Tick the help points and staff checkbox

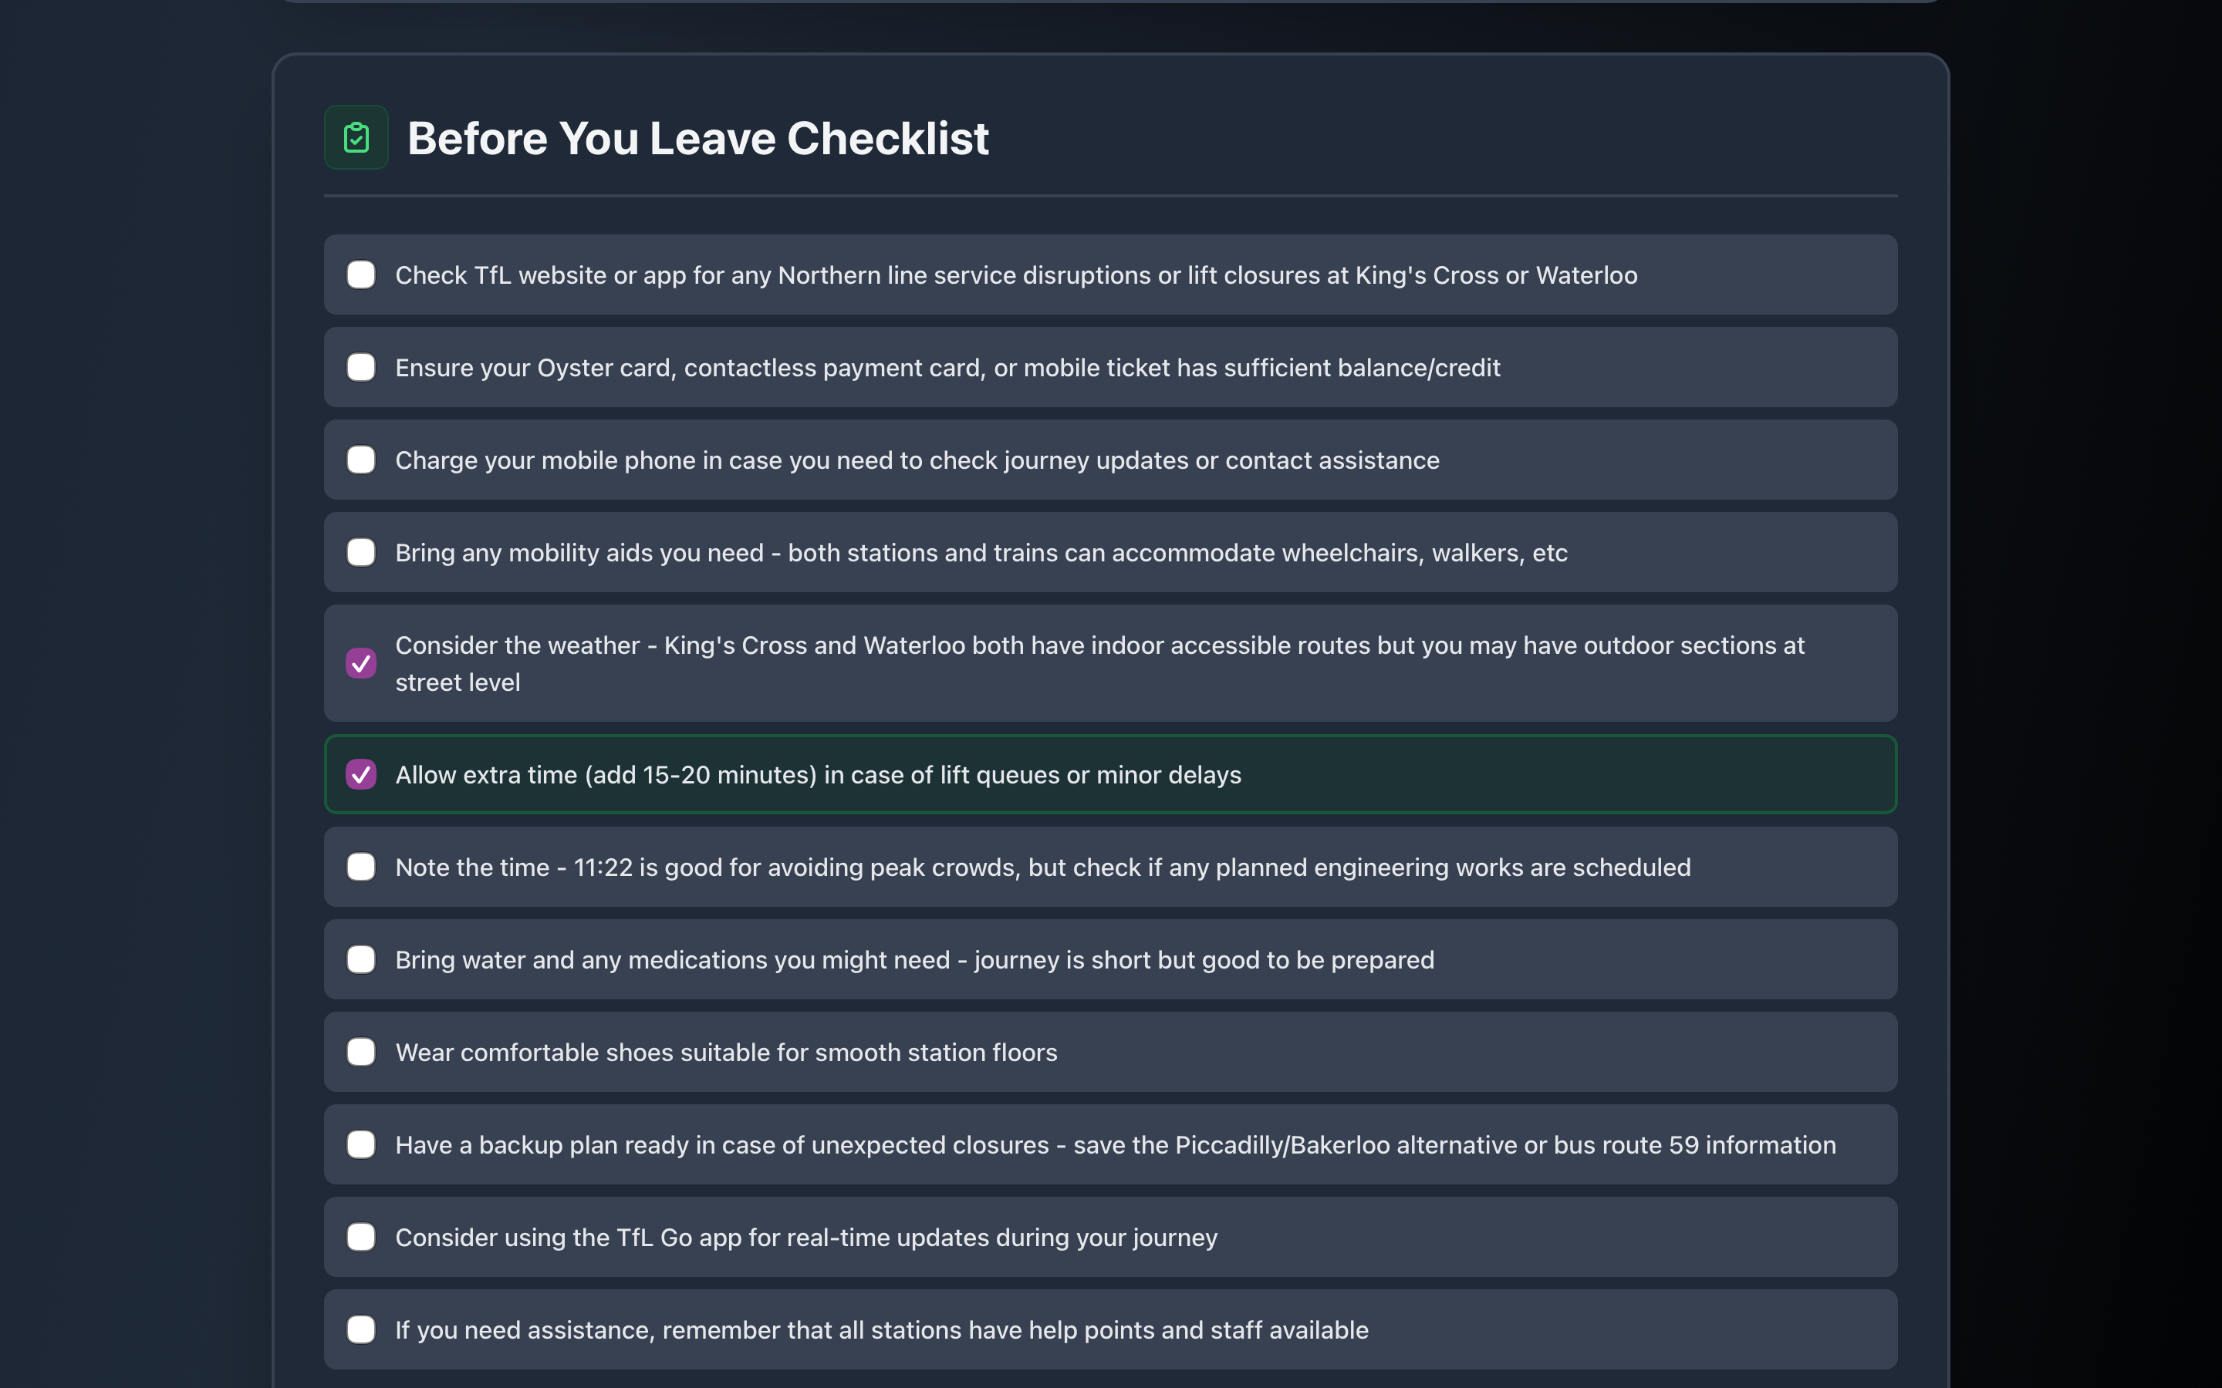[361, 1330]
